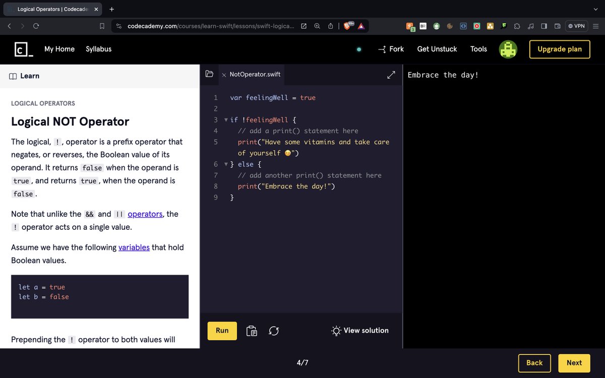605x378 pixels.
Task: Click the BR extension icon
Action: coord(423,26)
